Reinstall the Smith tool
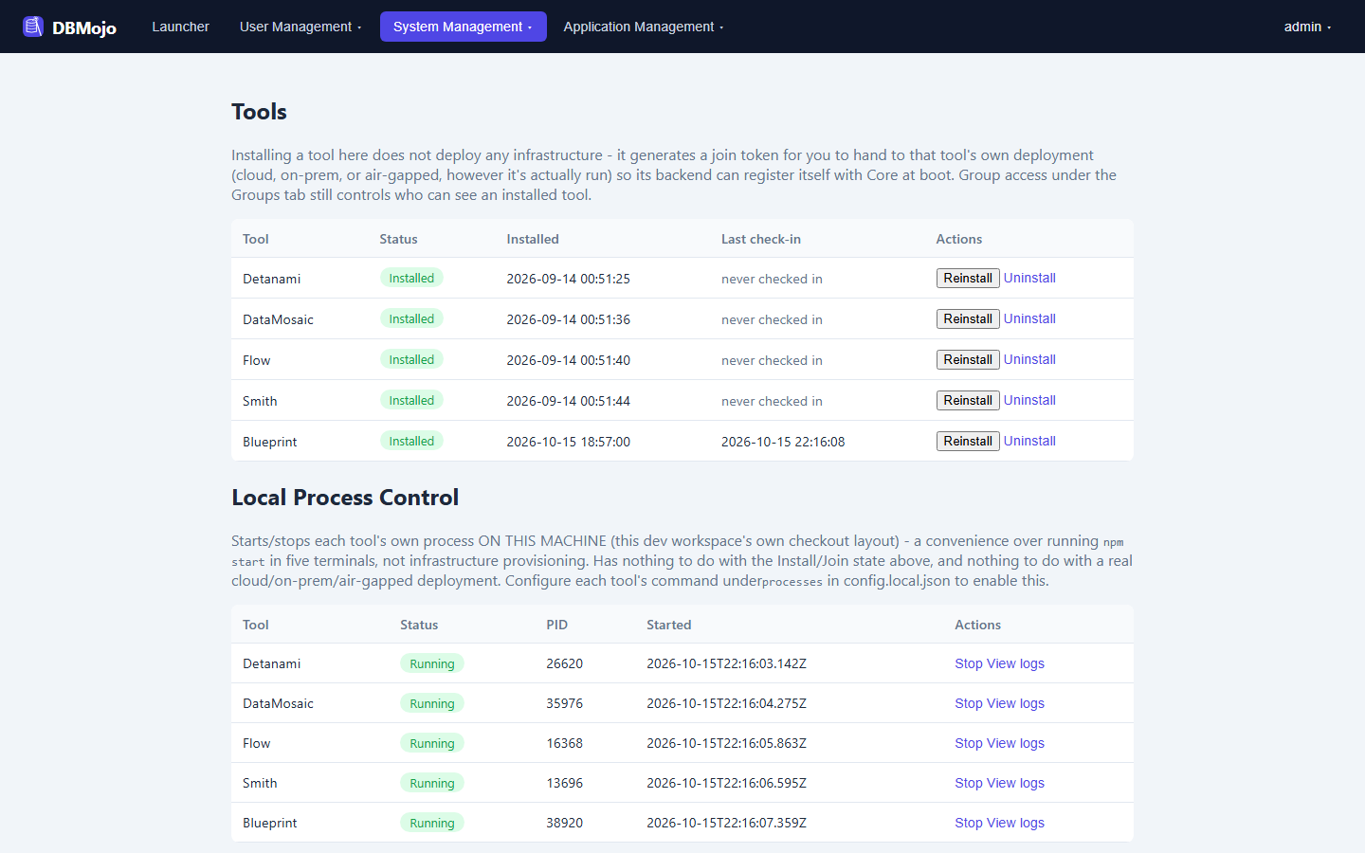Image resolution: width=1365 pixels, height=853 pixels. tap(968, 400)
